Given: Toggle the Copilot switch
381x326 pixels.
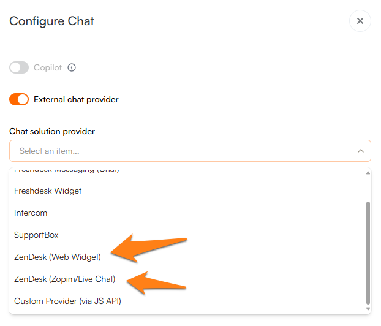Looking at the screenshot, I should click(x=19, y=68).
